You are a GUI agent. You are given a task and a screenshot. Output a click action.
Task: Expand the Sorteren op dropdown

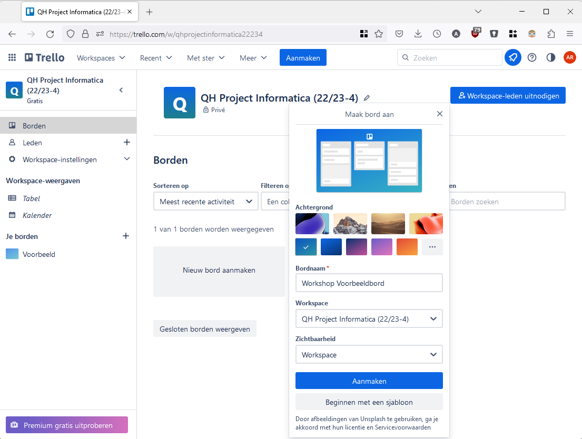[205, 202]
